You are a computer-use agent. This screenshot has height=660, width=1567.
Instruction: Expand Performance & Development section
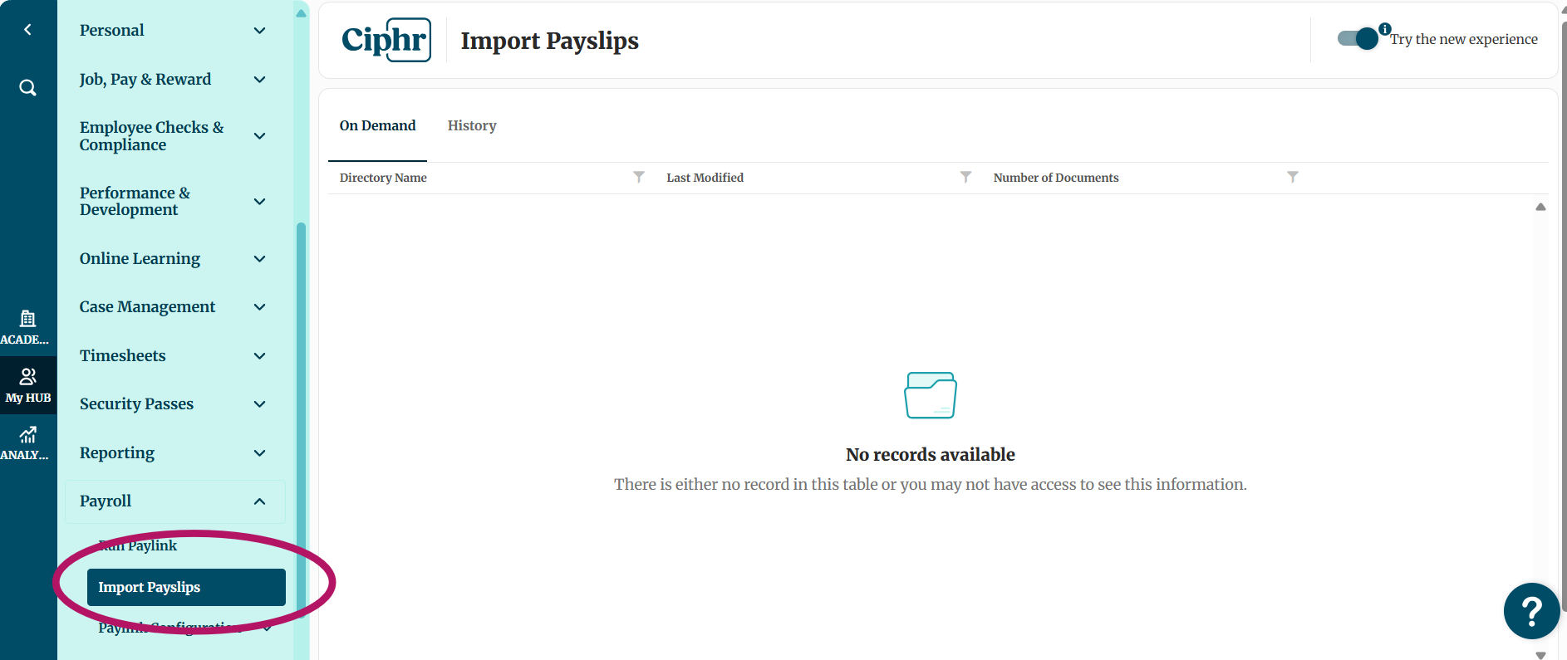pos(174,202)
